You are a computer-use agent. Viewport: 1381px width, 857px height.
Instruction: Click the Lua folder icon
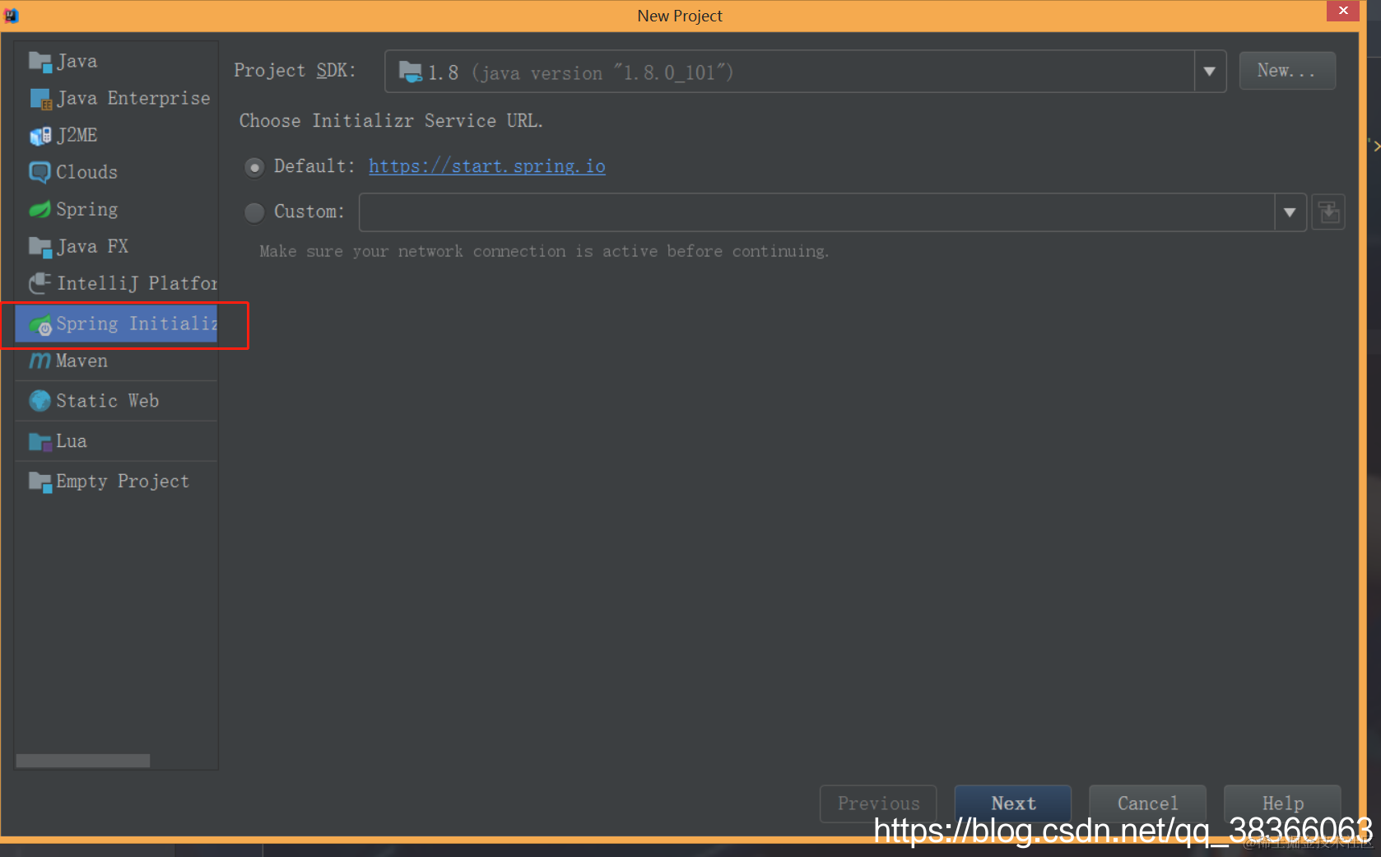[40, 441]
